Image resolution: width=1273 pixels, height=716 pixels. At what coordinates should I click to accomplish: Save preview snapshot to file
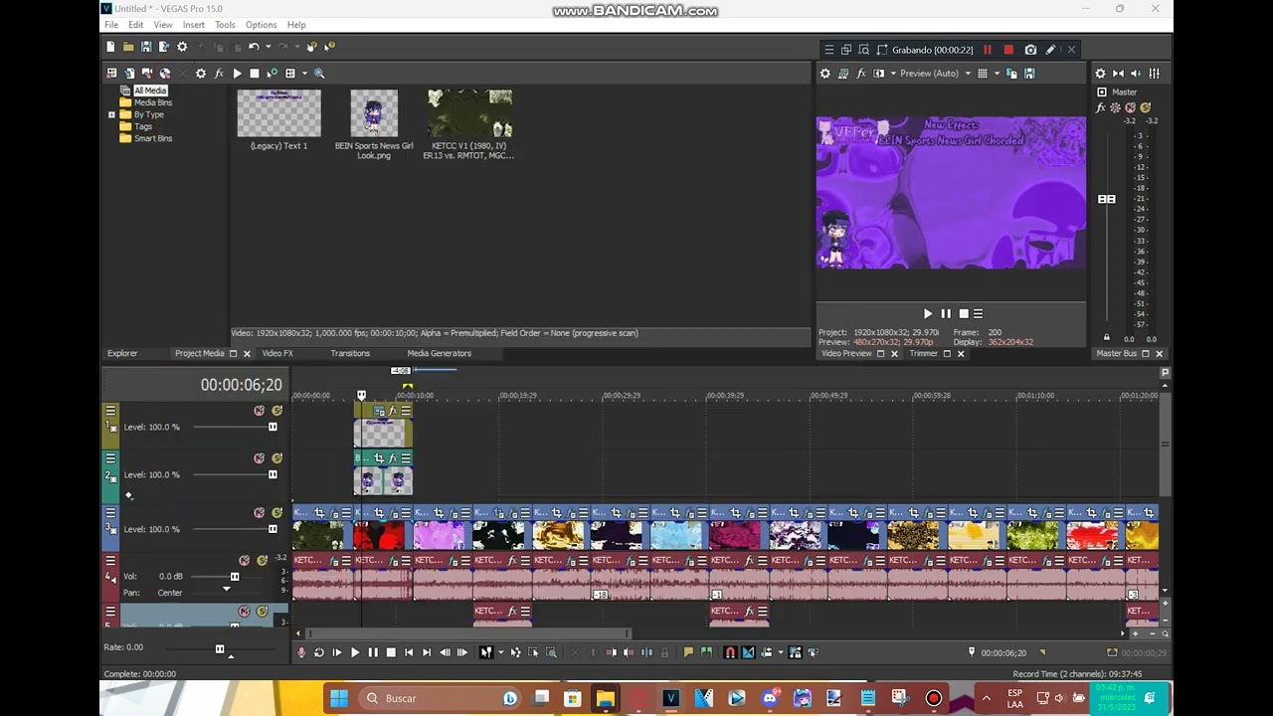(x=1029, y=74)
